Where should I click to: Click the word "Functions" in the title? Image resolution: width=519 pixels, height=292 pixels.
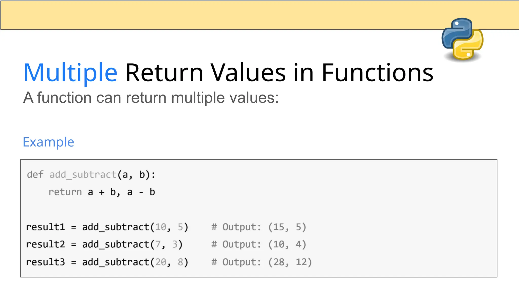point(377,73)
